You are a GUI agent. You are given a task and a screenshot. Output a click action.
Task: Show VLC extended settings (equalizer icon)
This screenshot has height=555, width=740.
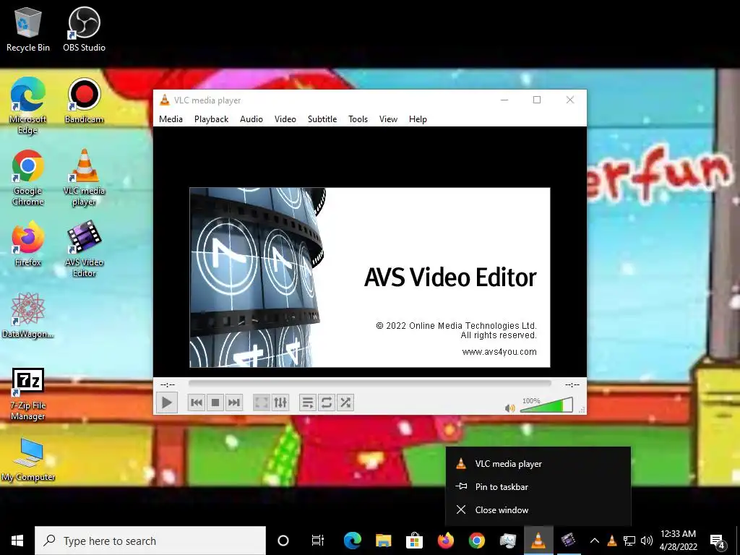coord(280,403)
